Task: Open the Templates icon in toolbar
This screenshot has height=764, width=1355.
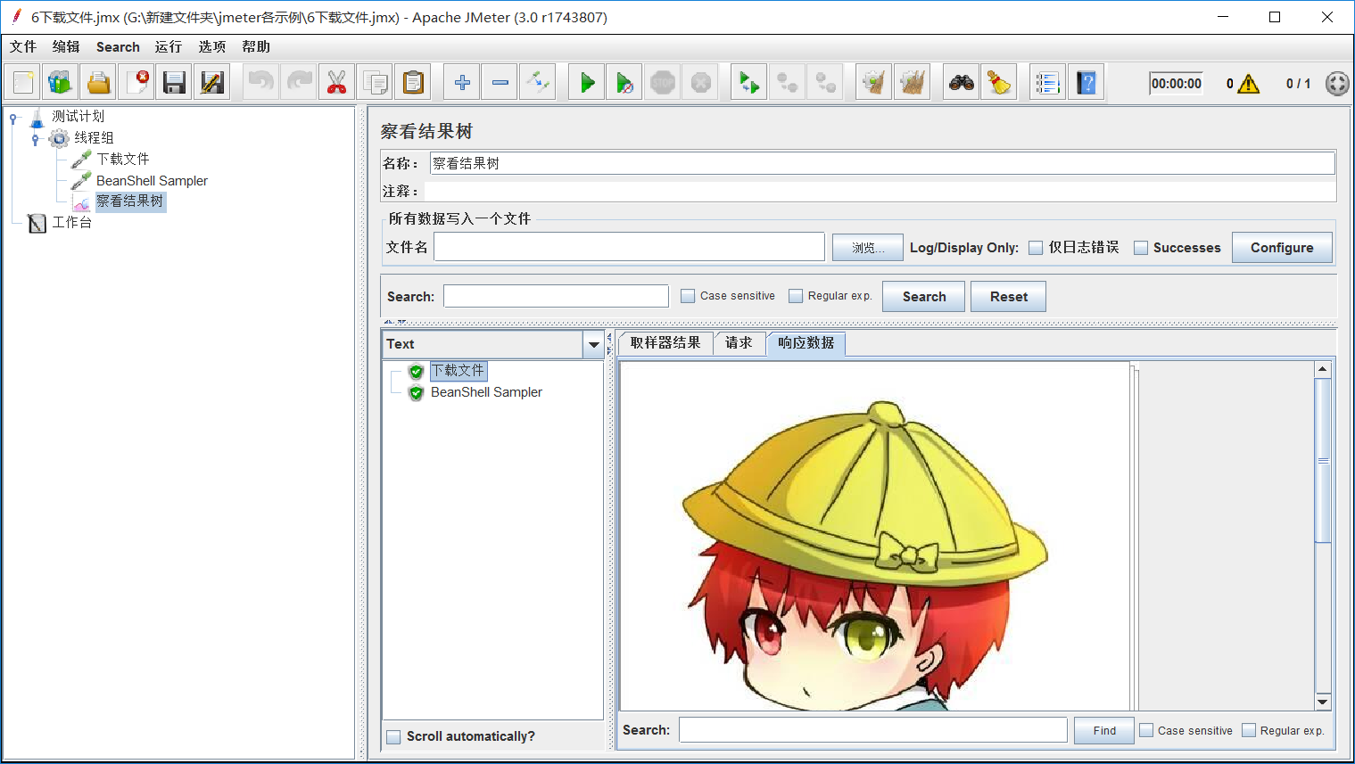Action: (x=61, y=83)
